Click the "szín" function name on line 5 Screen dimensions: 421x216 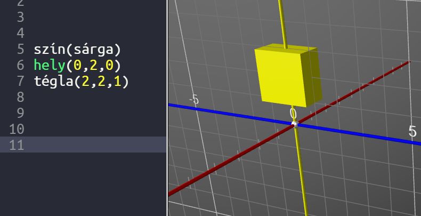pyautogui.click(x=49, y=50)
